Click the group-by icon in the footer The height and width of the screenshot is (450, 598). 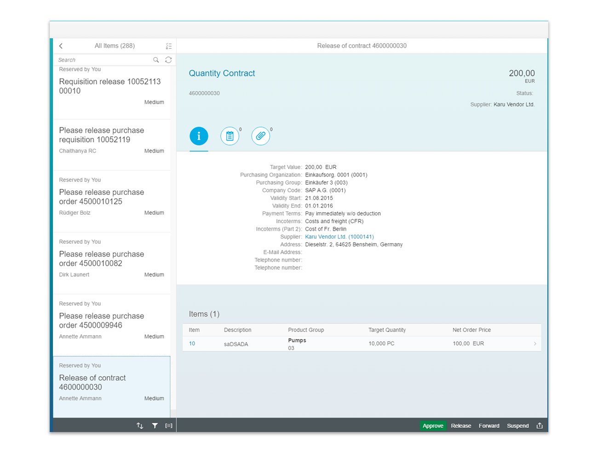pos(169,426)
